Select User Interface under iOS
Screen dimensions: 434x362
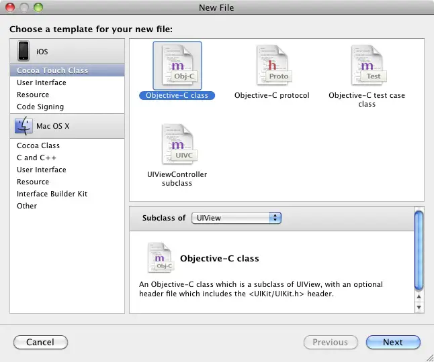pos(42,82)
